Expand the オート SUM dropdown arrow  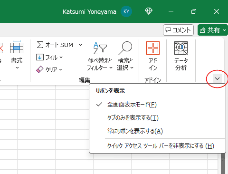pyautogui.click(x=80, y=45)
